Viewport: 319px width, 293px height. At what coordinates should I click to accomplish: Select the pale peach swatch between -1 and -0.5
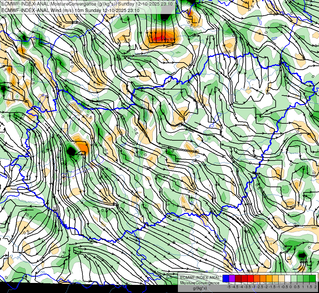(282, 278)
